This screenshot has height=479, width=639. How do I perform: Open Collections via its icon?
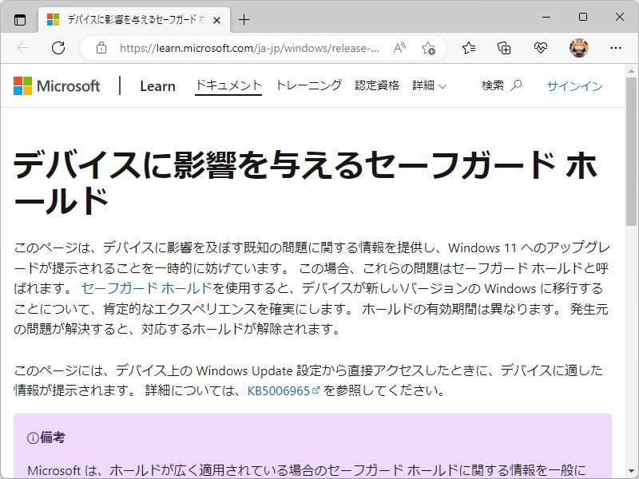point(505,48)
